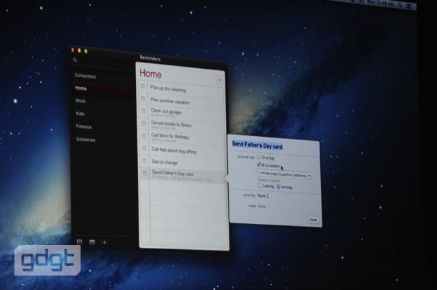Select the Leaving radio button

click(259, 187)
